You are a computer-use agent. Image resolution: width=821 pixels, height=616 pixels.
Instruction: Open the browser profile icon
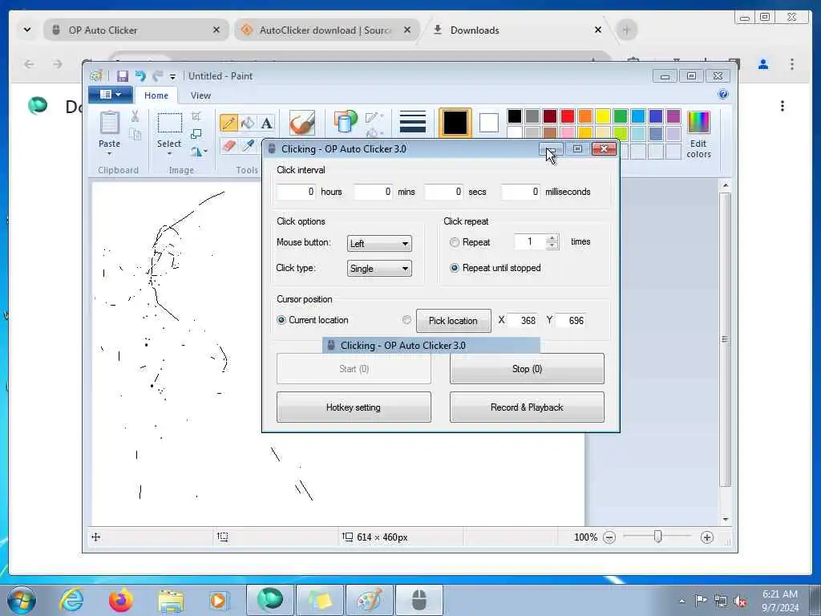coord(763,64)
